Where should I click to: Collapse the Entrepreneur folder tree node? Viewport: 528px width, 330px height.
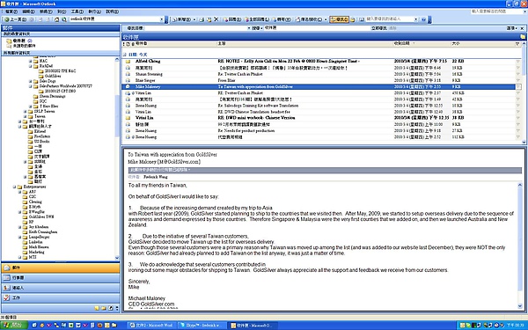(14, 187)
